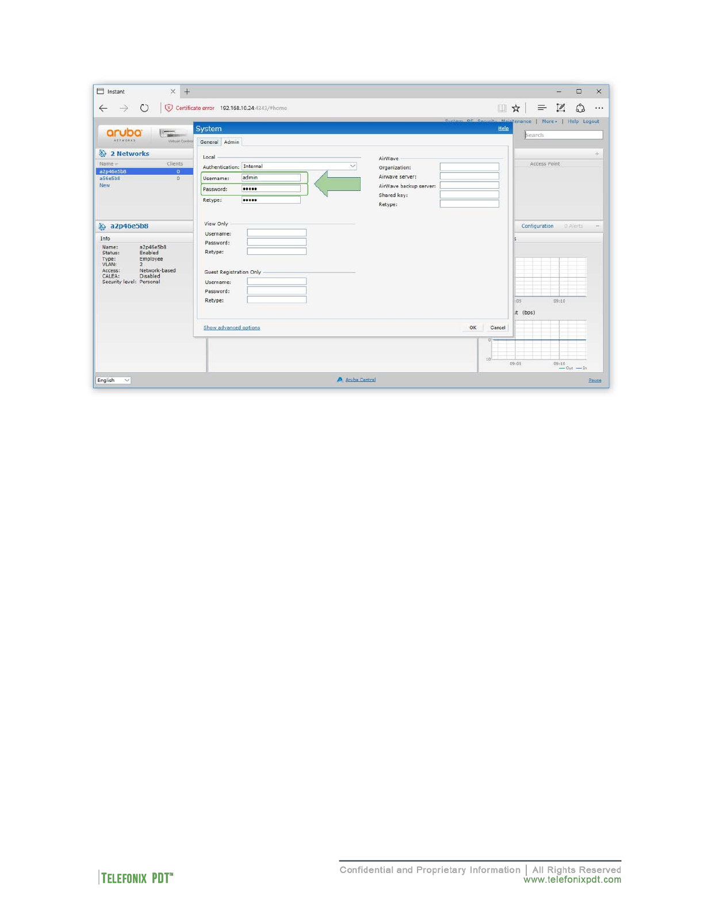The width and height of the screenshot is (704, 911).
Task: Open the Certificate error warning
Action: [190, 108]
